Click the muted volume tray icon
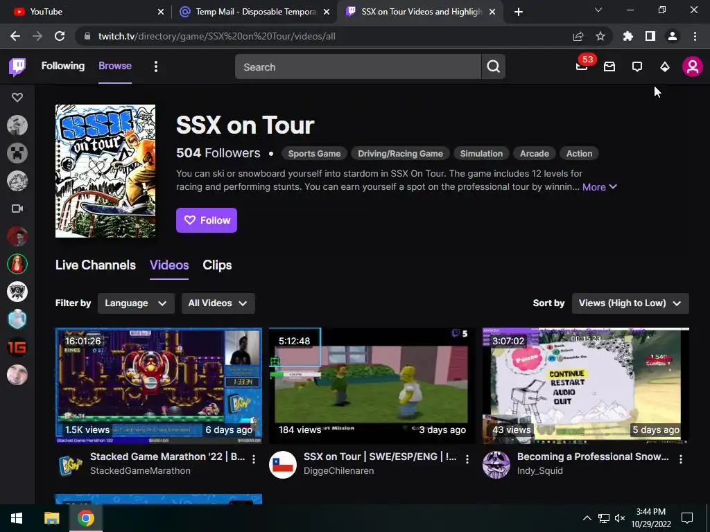The width and height of the screenshot is (710, 532). tap(620, 518)
